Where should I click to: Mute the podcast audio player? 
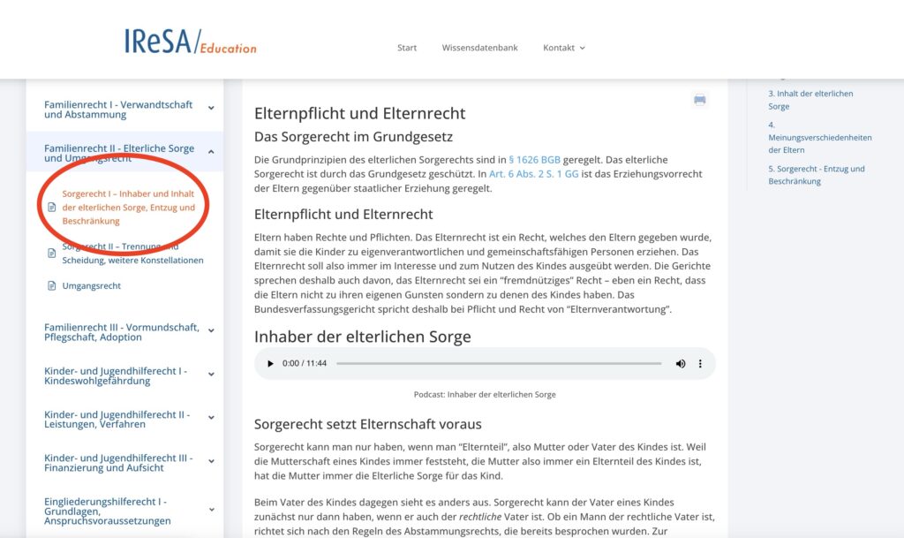pyautogui.click(x=680, y=364)
